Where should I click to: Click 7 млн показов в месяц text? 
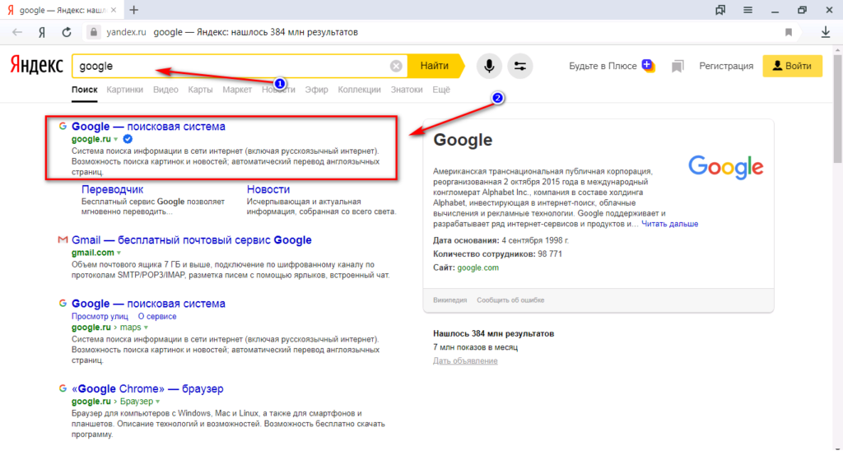[475, 347]
